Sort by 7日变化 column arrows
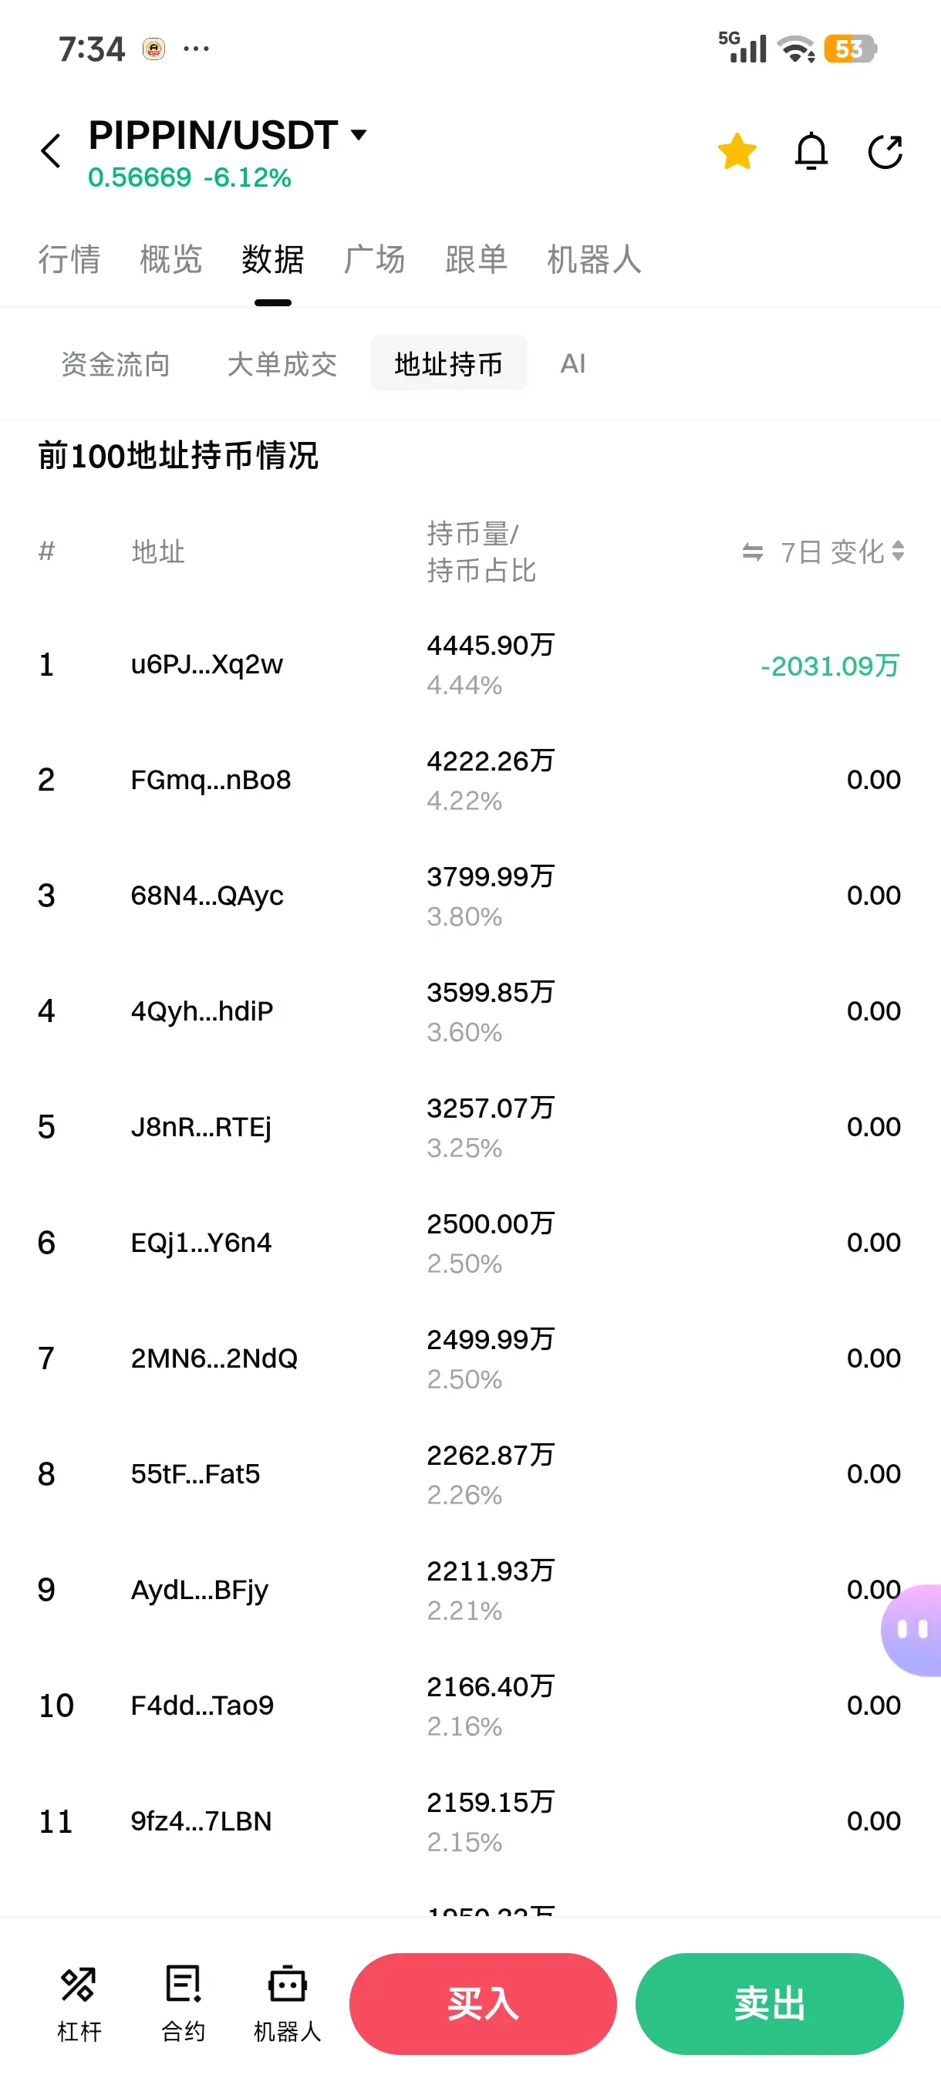The height and width of the screenshot is (2092, 941). pos(898,551)
